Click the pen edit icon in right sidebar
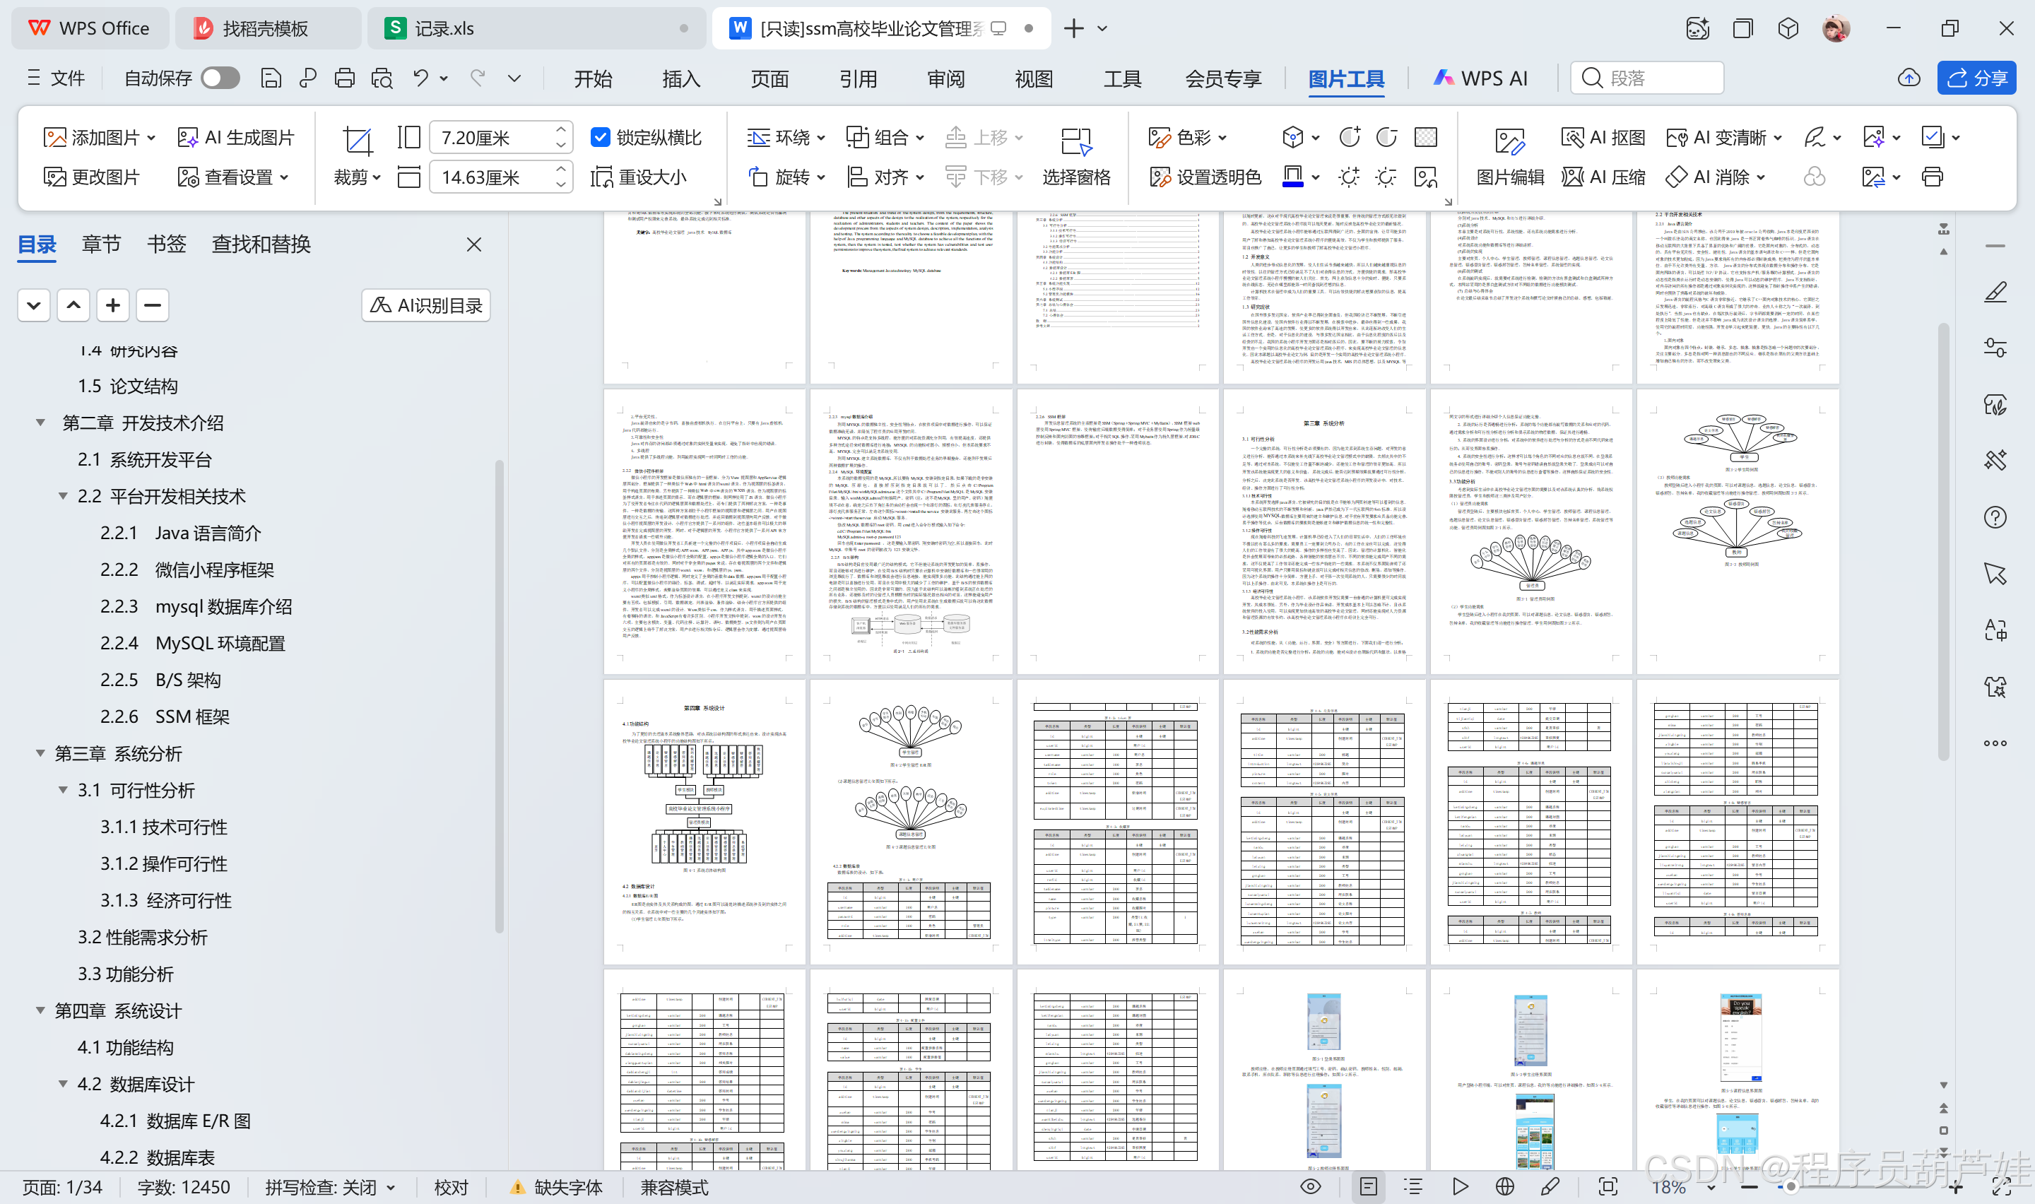This screenshot has height=1204, width=2035. click(x=1995, y=292)
